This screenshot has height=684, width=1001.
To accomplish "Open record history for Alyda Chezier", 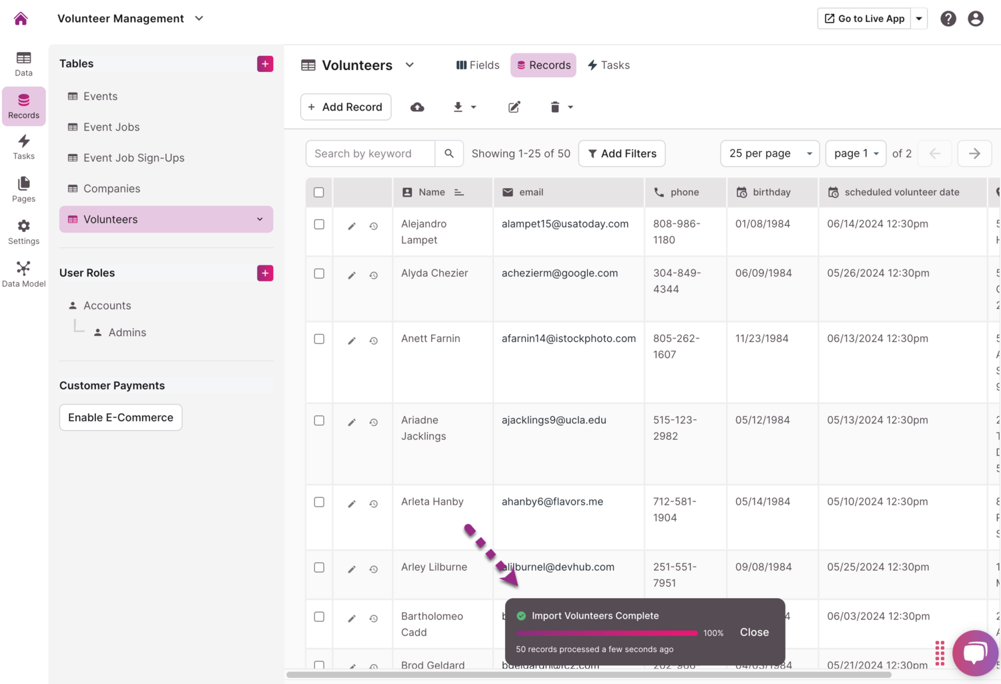I will click(374, 275).
